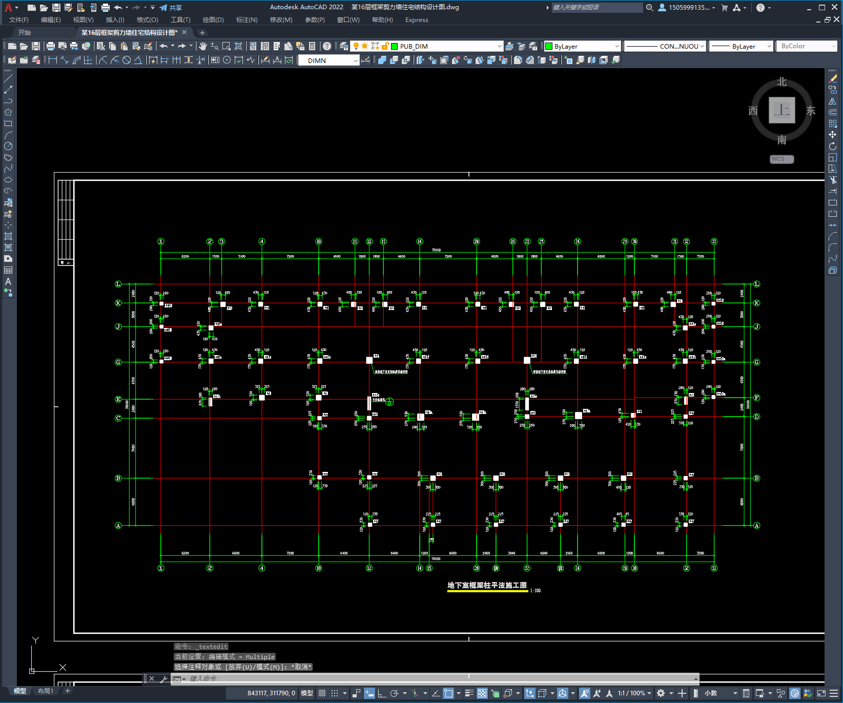Image resolution: width=843 pixels, height=703 pixels.
Task: Open the 小数 units dropdown
Action: (x=721, y=693)
